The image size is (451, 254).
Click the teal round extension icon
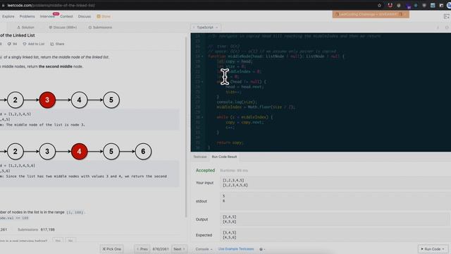click(416, 5)
